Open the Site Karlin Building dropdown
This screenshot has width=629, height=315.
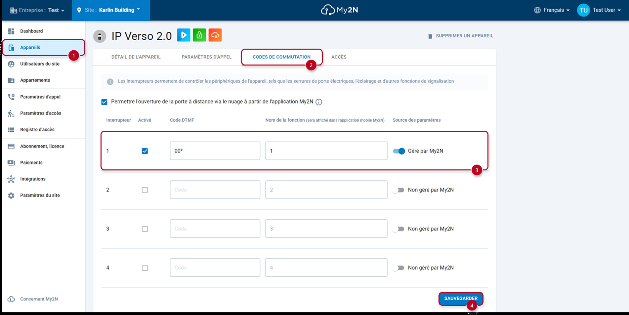pyautogui.click(x=111, y=10)
